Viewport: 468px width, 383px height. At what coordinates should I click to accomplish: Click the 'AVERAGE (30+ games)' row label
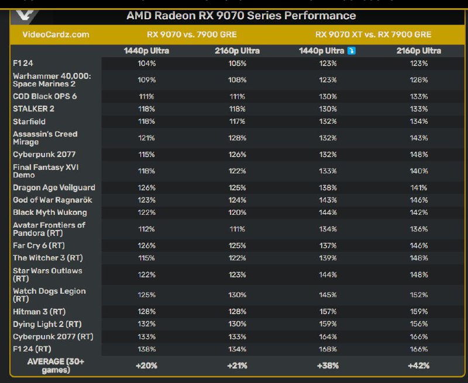(56, 365)
